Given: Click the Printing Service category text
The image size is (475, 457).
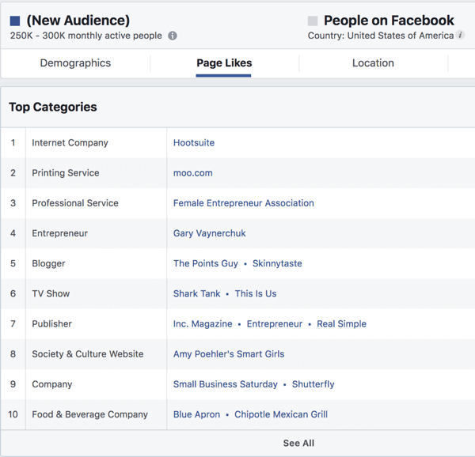Looking at the screenshot, I should [66, 173].
